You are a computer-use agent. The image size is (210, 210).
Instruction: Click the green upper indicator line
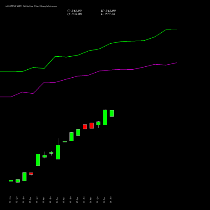point(89,51)
